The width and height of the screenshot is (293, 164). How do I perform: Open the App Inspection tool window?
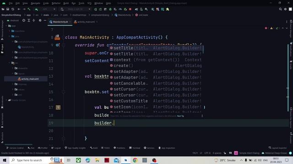point(167,148)
